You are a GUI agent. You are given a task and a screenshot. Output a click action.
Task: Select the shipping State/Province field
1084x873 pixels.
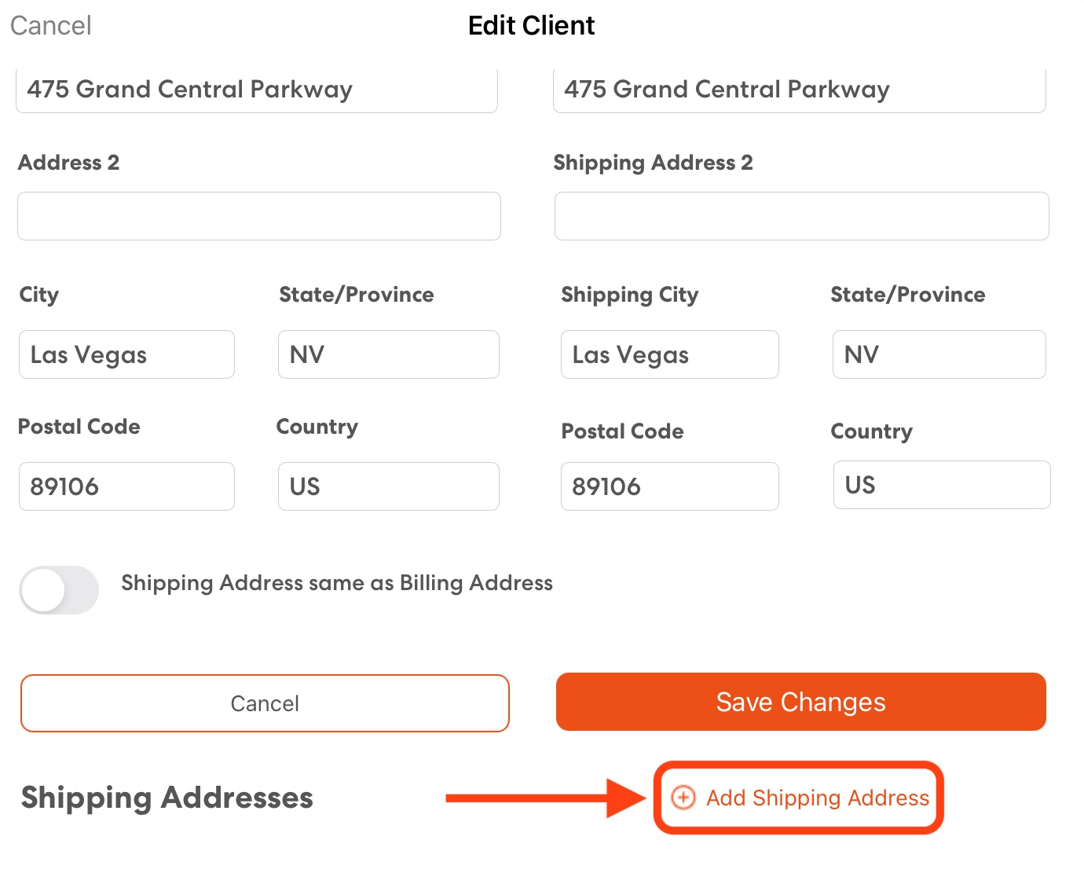pos(939,354)
